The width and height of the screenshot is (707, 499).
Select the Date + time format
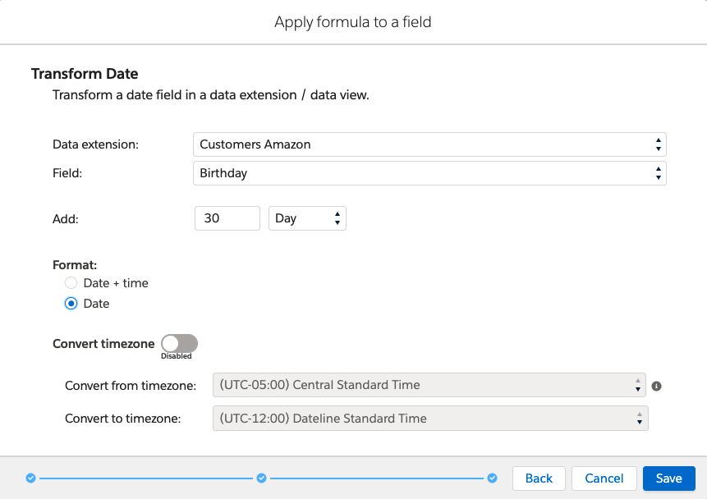click(71, 283)
